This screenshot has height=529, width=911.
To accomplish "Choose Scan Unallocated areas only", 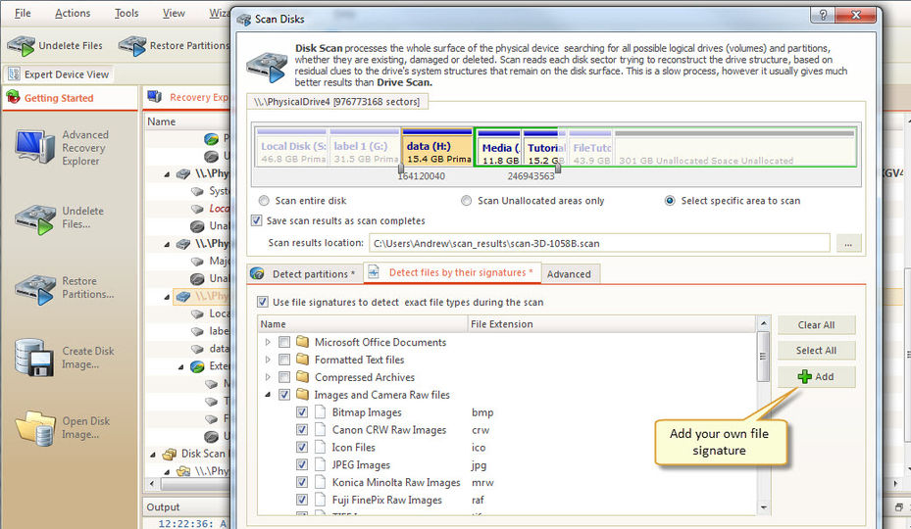I will pyautogui.click(x=466, y=201).
